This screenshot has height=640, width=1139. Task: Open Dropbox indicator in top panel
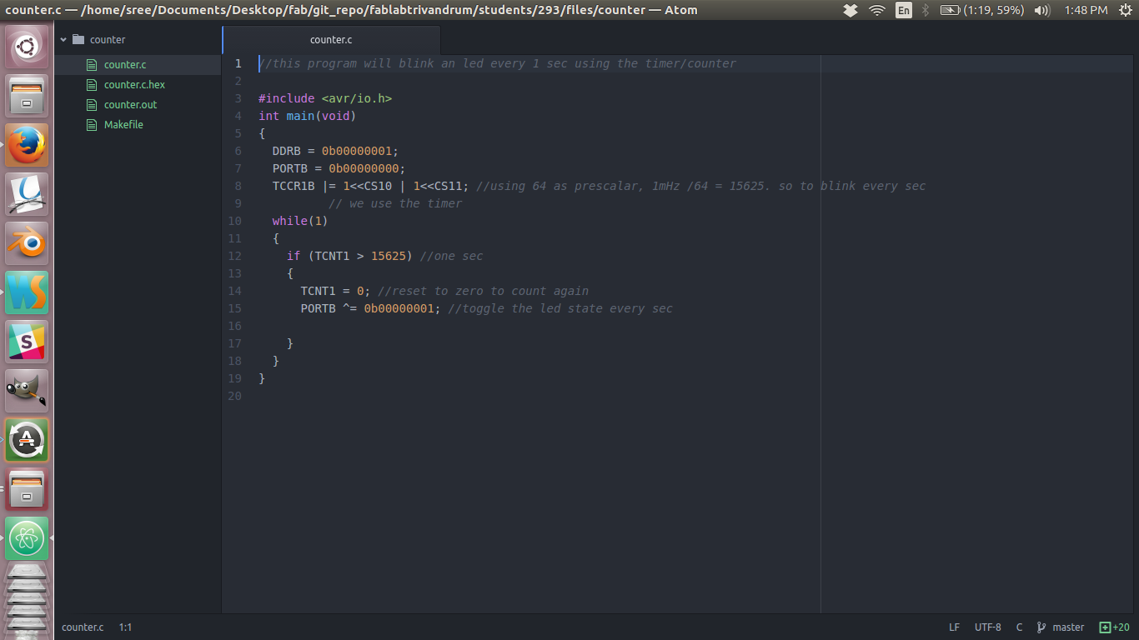[x=850, y=10]
